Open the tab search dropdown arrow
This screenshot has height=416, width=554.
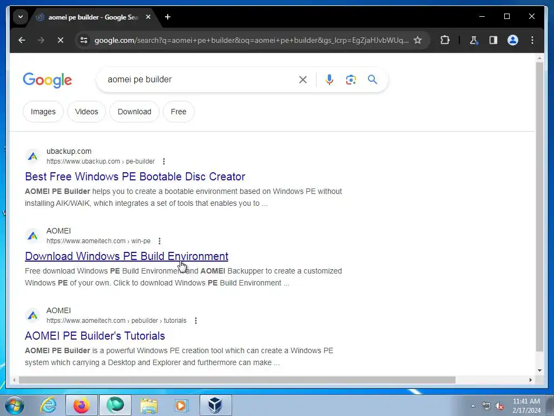point(21,17)
